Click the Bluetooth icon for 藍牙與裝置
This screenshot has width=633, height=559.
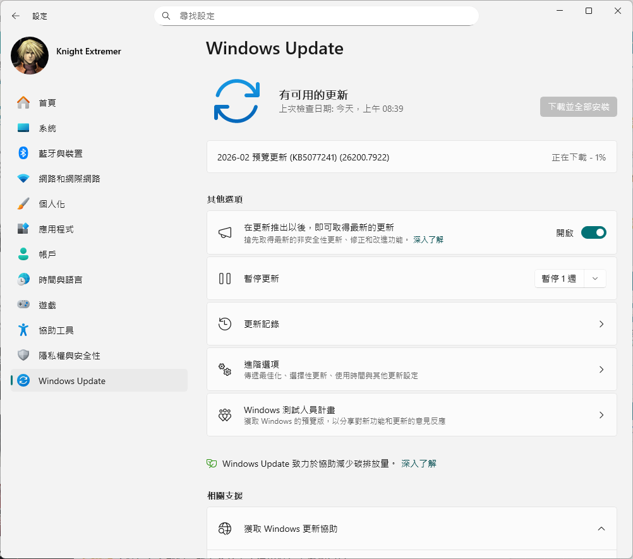coord(23,153)
